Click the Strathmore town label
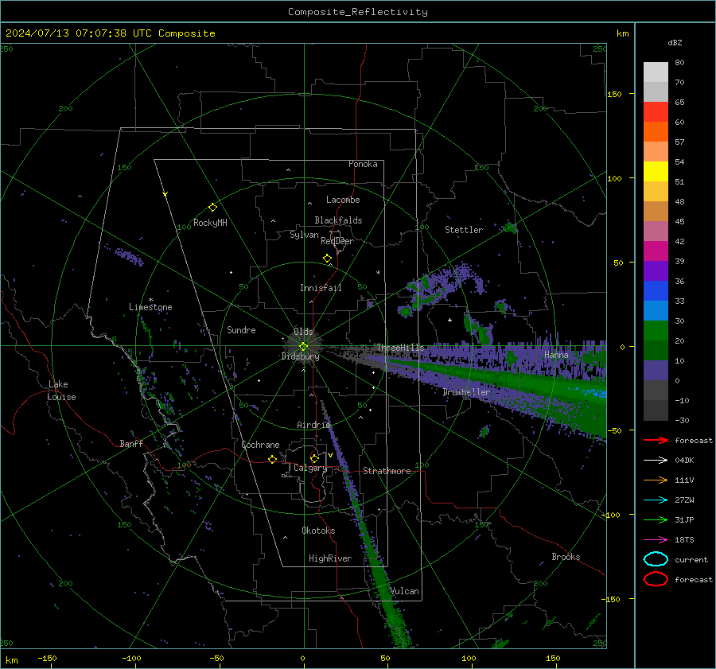716x669 pixels. 387,471
